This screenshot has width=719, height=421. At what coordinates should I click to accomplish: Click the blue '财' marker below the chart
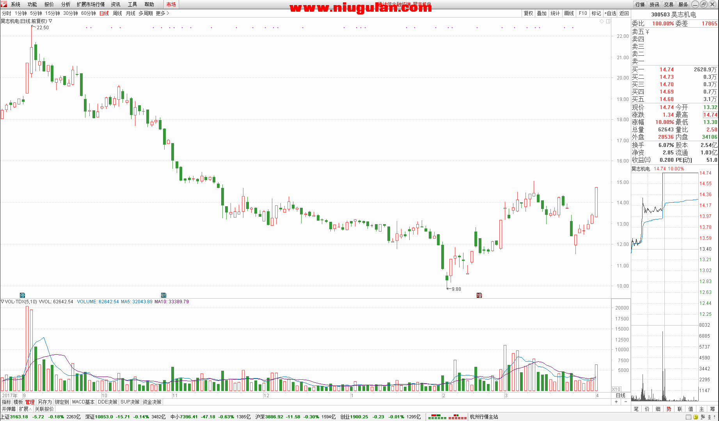(x=164, y=295)
